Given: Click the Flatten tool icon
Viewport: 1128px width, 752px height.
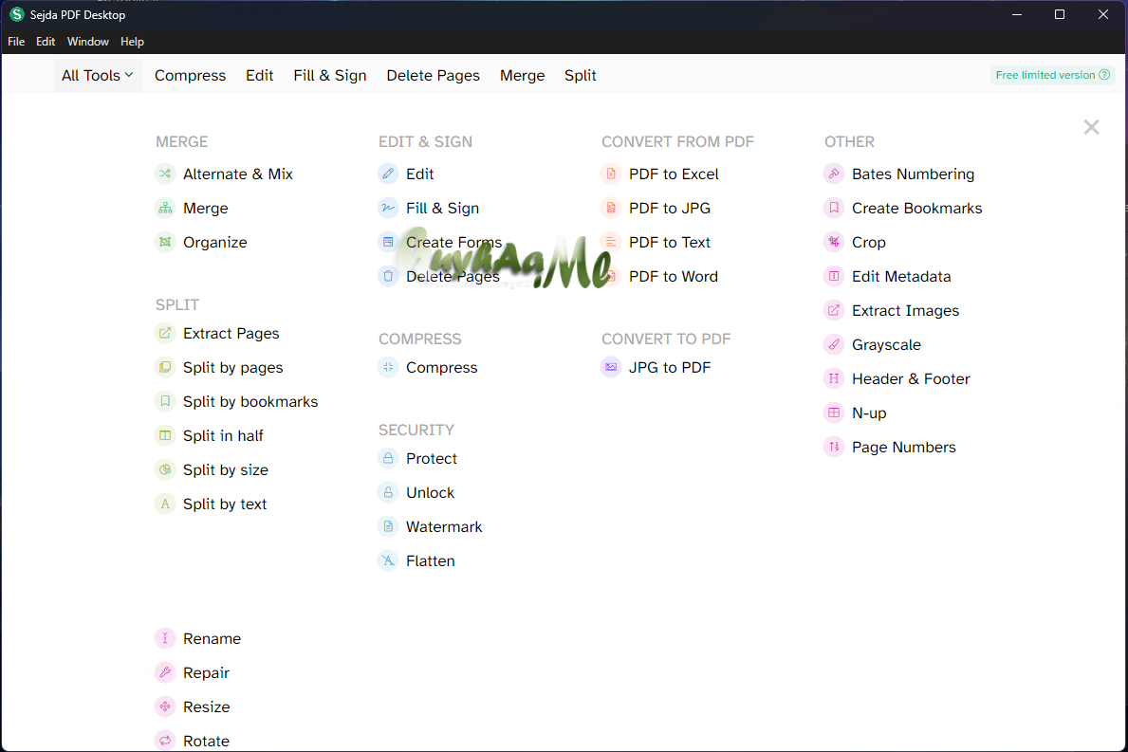Looking at the screenshot, I should [x=388, y=560].
